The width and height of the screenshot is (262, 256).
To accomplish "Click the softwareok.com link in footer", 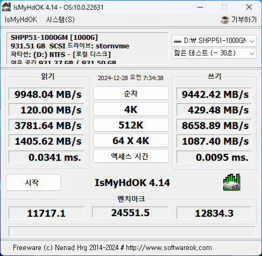I will pyautogui.click(x=169, y=248).
